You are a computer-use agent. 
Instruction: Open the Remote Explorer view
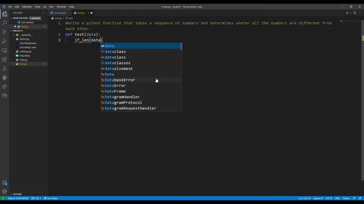point(5,50)
